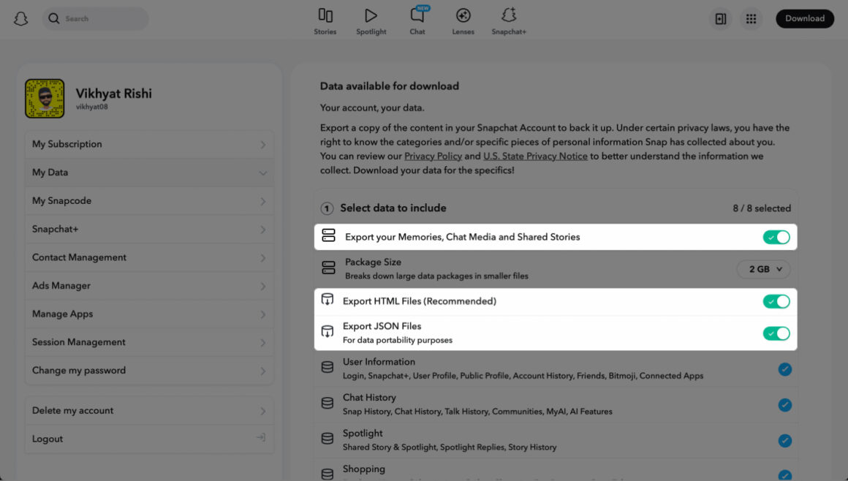This screenshot has width=848, height=481.
Task: Collapse the My Data section
Action: (x=149, y=173)
